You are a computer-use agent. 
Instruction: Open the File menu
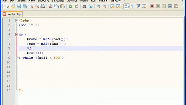[5, 1]
